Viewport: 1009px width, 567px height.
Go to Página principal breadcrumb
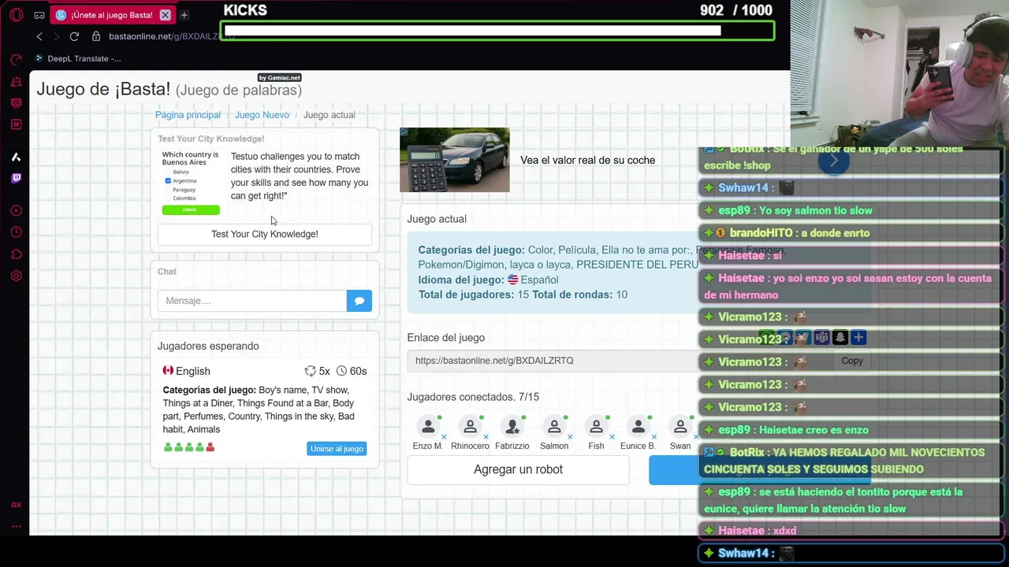click(x=188, y=115)
